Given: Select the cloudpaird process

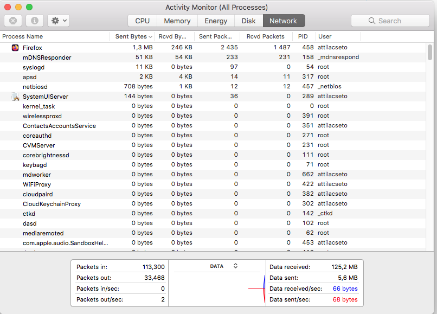Looking at the screenshot, I should click(37, 194).
